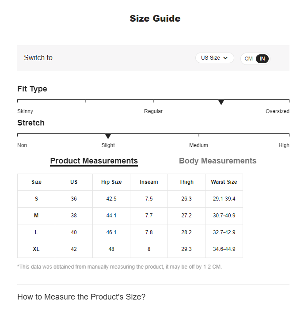Viewport: 293px width, 311px height.
Task: Select the S size row
Action: pyautogui.click(x=36, y=199)
